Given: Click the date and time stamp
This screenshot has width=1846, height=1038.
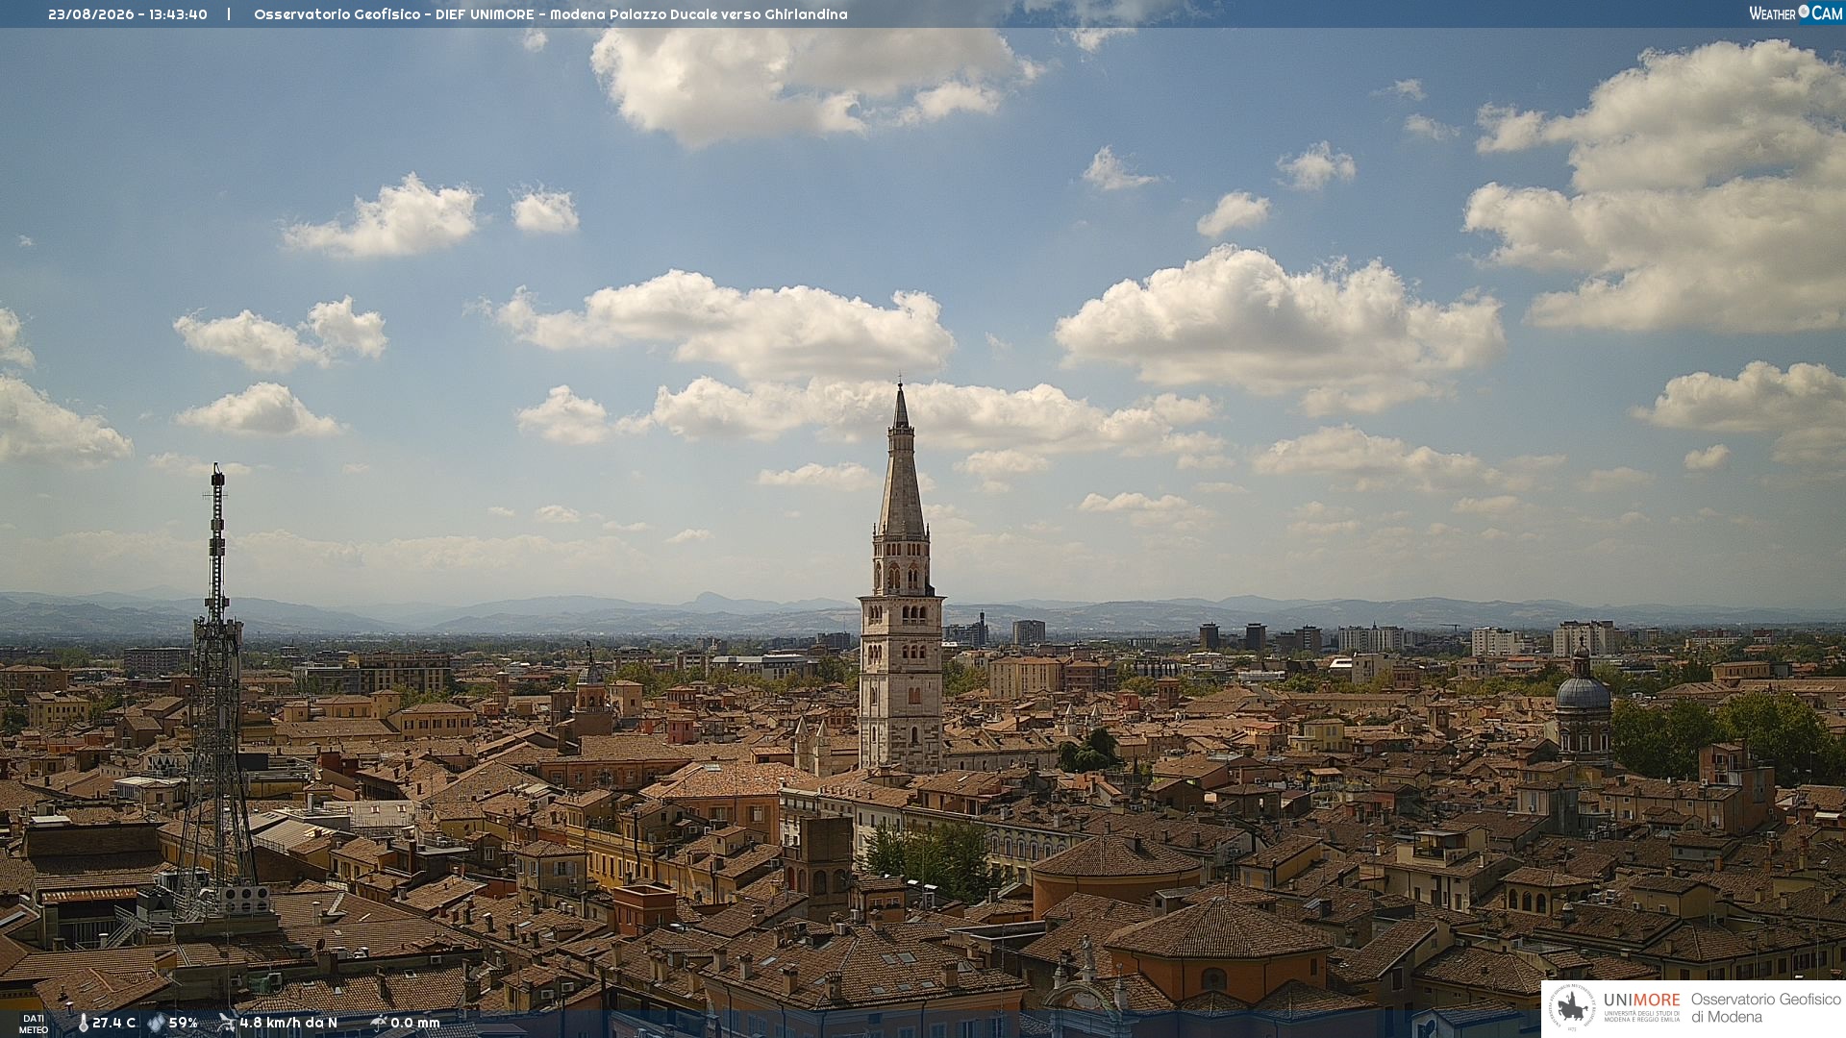Looking at the screenshot, I should pyautogui.click(x=128, y=14).
